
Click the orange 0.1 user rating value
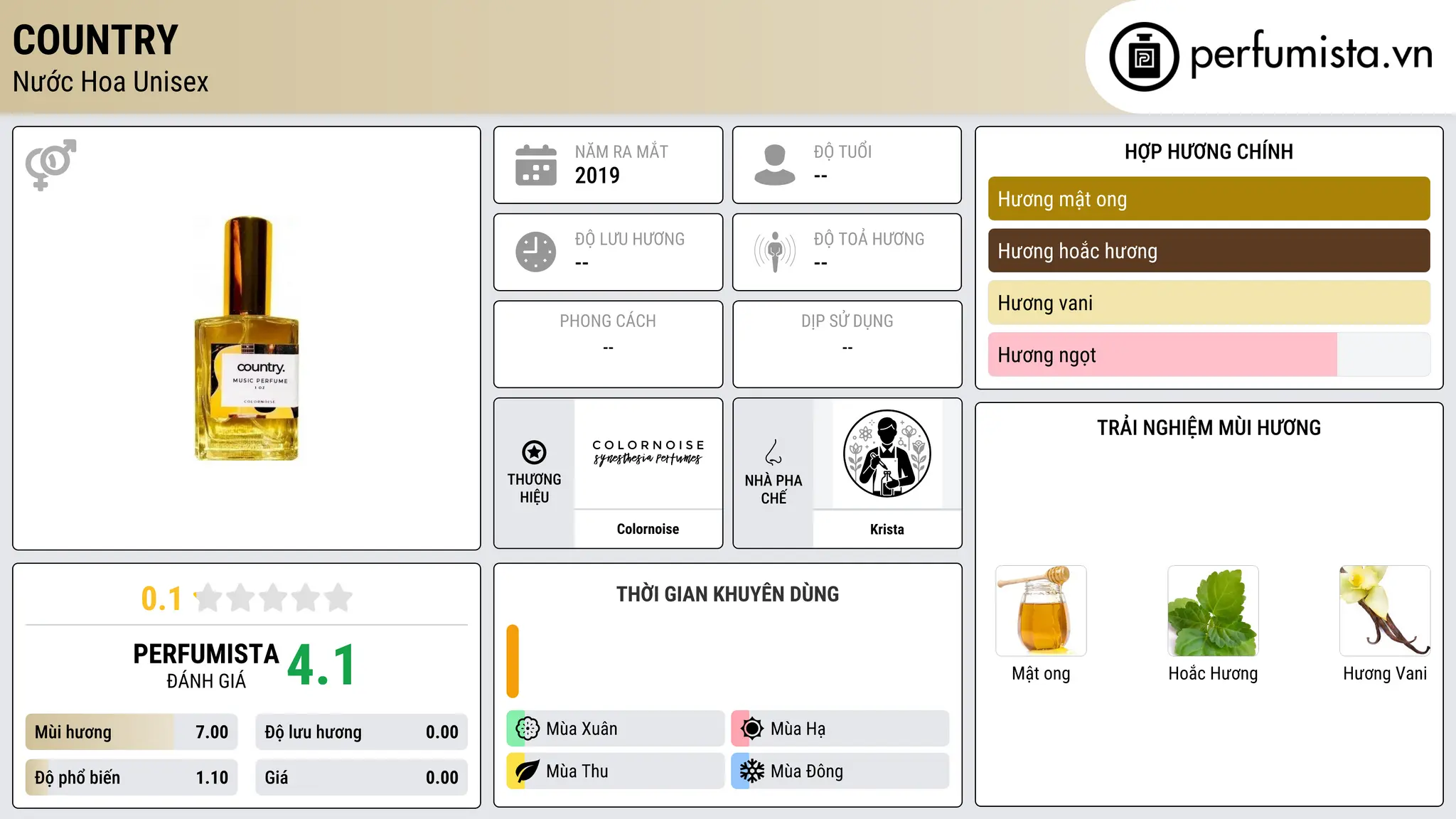click(161, 599)
